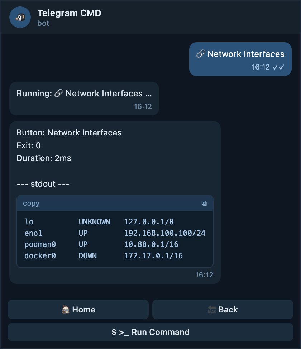Screen dimensions: 301x349
Task: Copy the stdout code block via copy icon
Action: point(204,203)
